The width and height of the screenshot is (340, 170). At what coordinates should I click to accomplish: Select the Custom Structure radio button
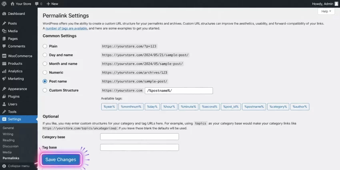[x=45, y=90]
